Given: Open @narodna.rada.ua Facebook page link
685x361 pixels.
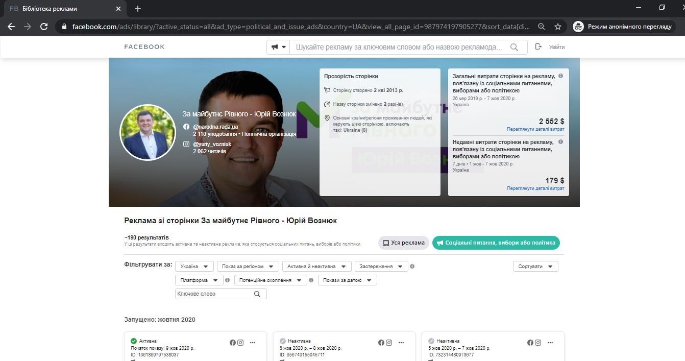Looking at the screenshot, I should click(x=215, y=127).
